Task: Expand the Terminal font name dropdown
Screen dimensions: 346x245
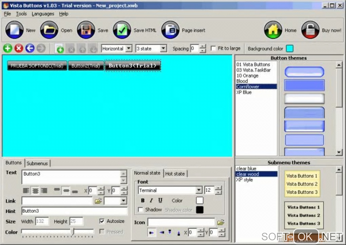Action: (199, 190)
